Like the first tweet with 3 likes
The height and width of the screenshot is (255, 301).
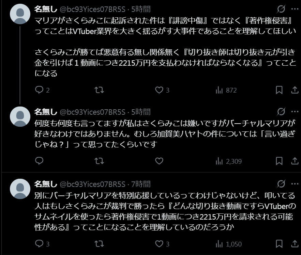[159, 90]
